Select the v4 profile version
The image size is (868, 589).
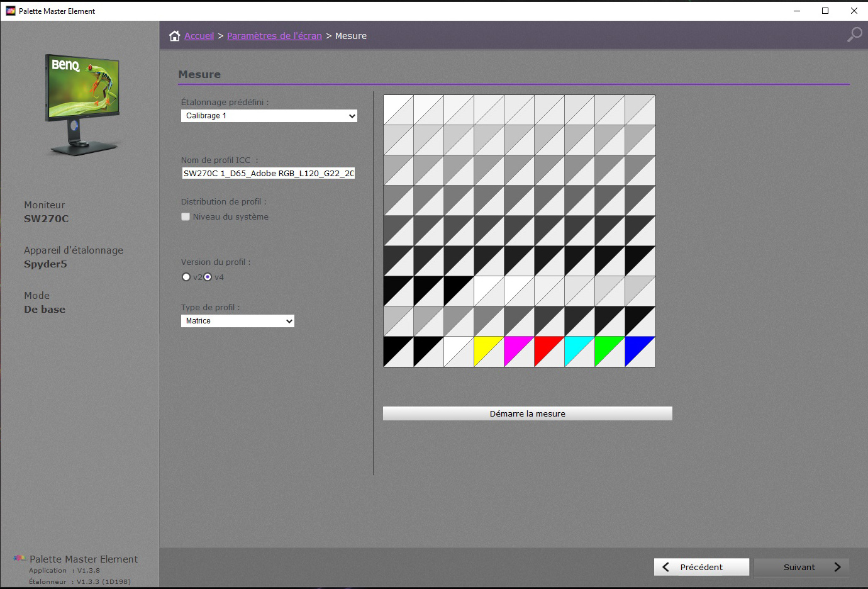click(x=208, y=277)
